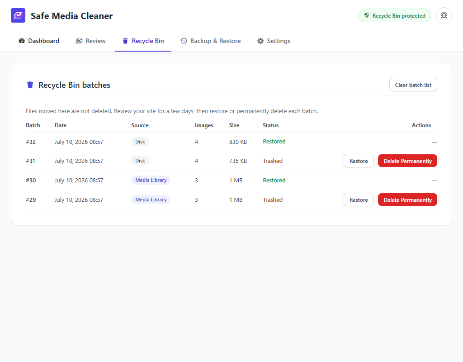This screenshot has height=362, width=463.
Task: Click the Images column header
Action: point(204,125)
